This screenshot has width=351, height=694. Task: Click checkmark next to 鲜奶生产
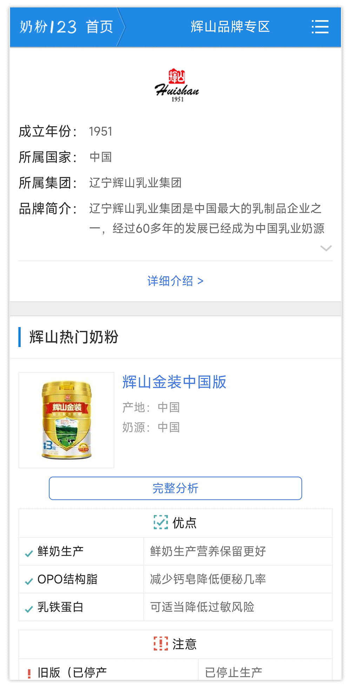29,554
